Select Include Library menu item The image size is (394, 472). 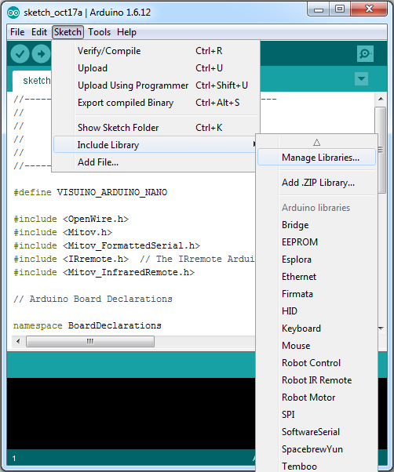[155, 145]
